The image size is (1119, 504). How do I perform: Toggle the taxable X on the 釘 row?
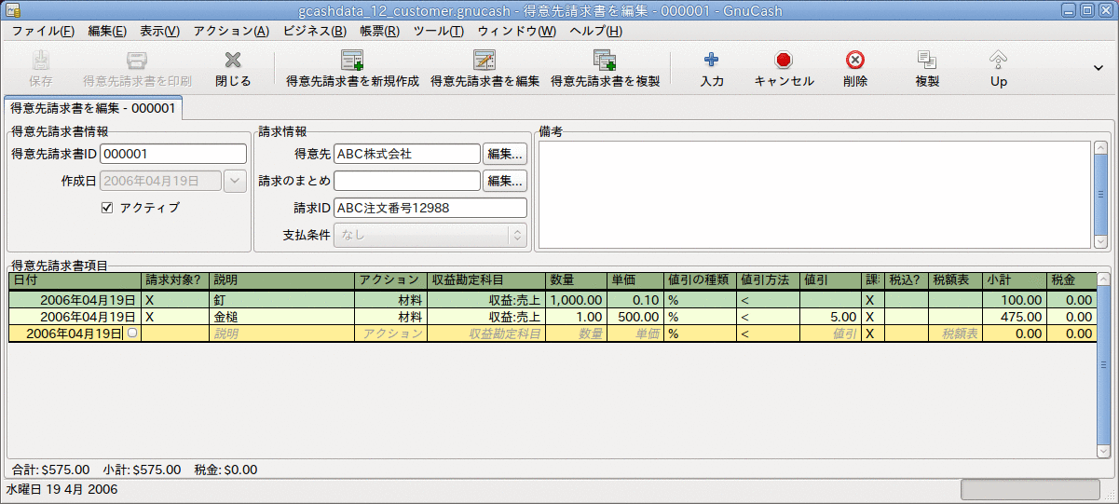coord(869,301)
